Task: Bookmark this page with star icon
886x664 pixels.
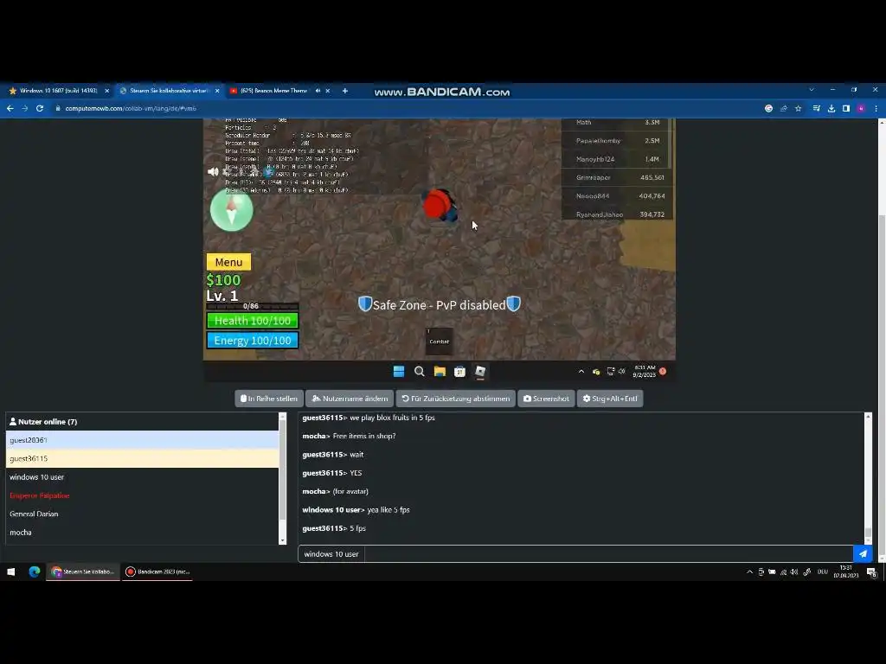Action: click(x=799, y=108)
